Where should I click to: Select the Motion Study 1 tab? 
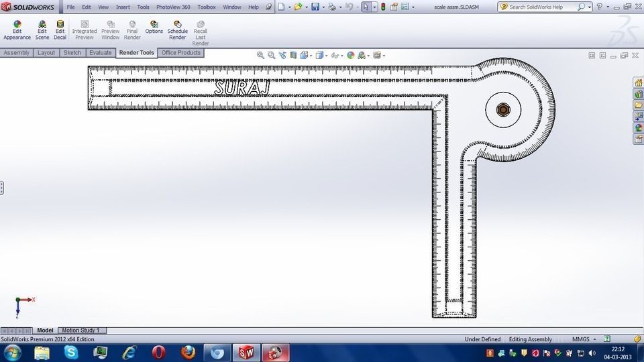pos(81,330)
